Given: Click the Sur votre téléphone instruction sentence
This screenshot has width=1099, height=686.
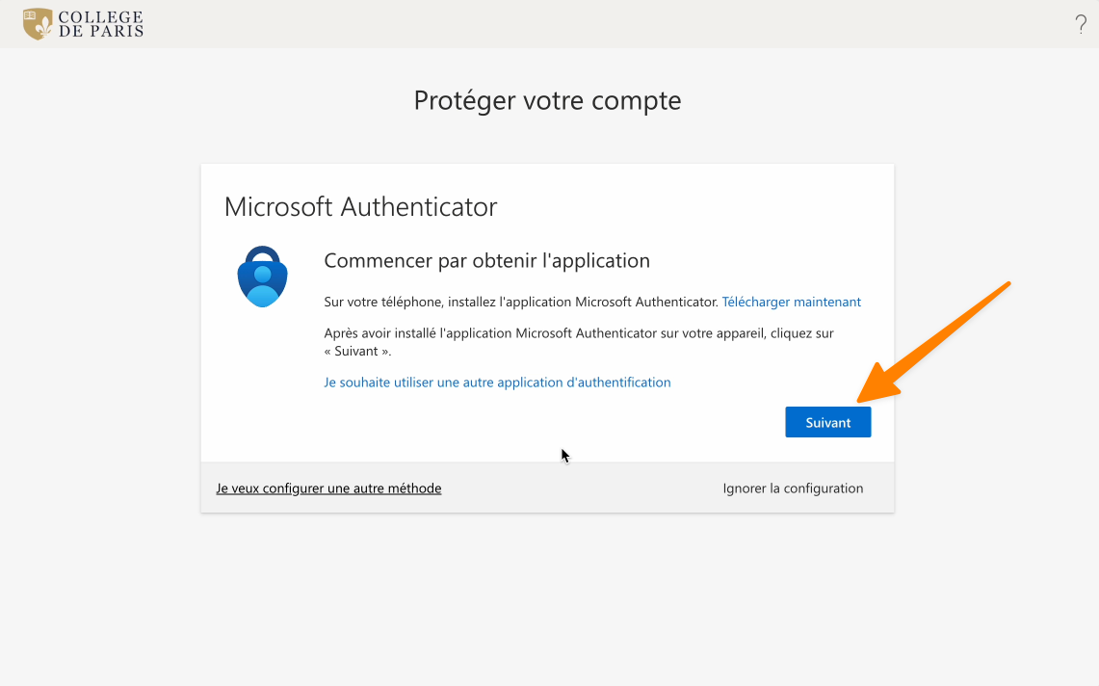Looking at the screenshot, I should 521,302.
